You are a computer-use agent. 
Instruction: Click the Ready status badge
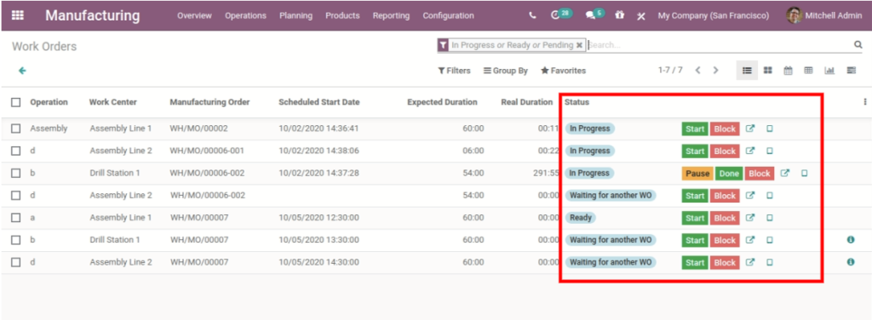(581, 218)
